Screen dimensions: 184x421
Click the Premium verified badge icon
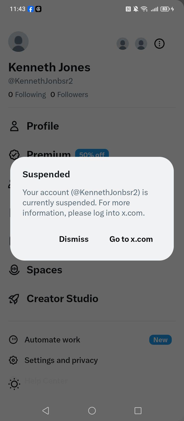pyautogui.click(x=14, y=155)
